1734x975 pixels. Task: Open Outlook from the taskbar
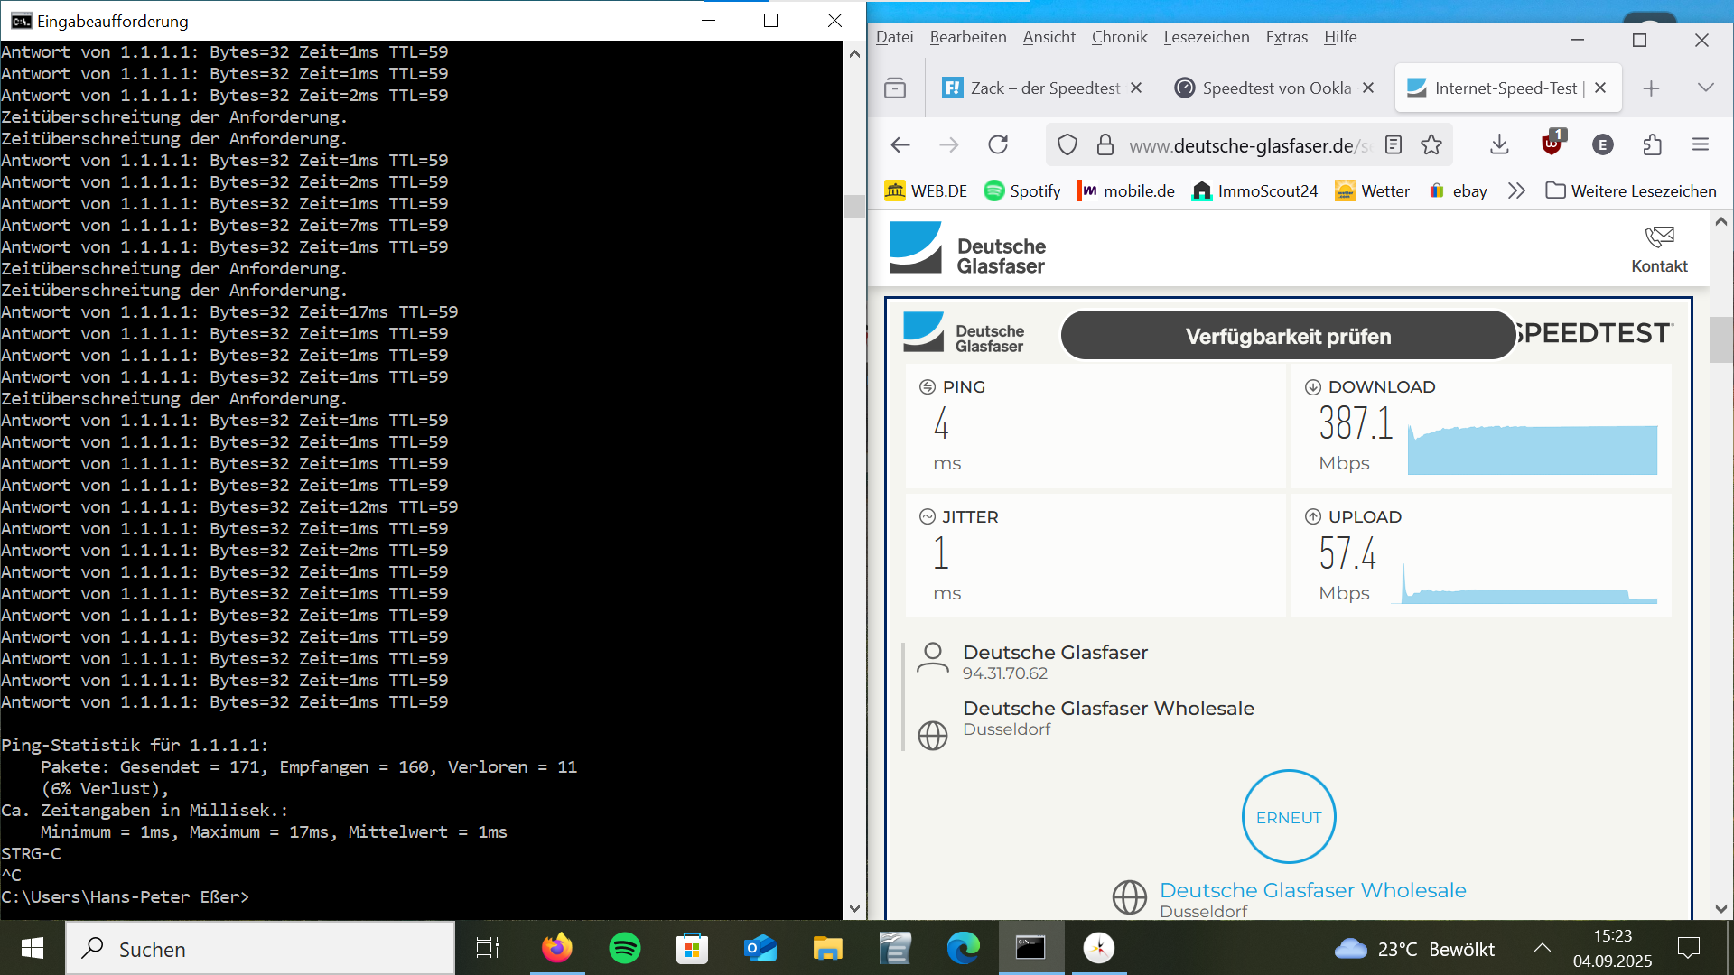(x=760, y=948)
